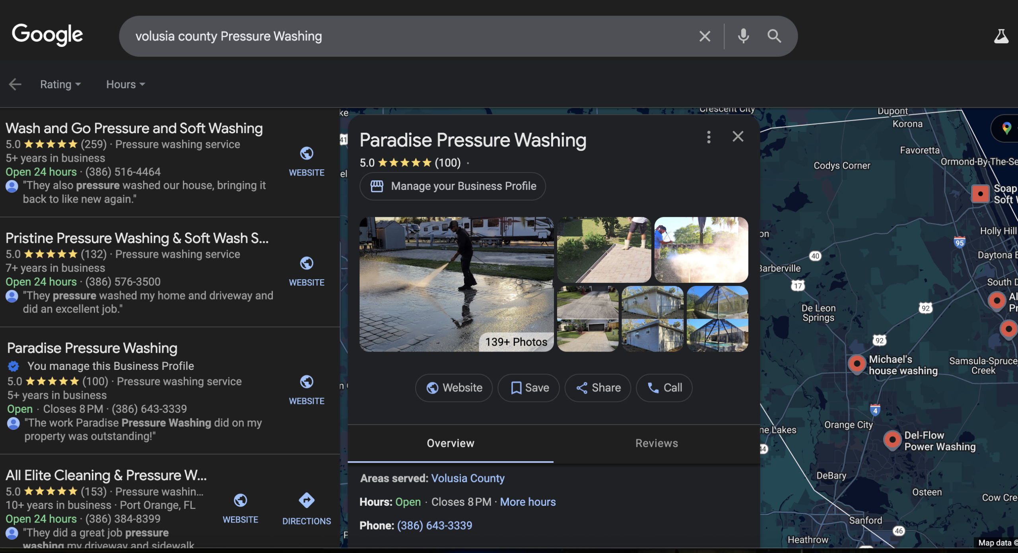Open three-dot menu in Paradise panel

[x=709, y=137]
